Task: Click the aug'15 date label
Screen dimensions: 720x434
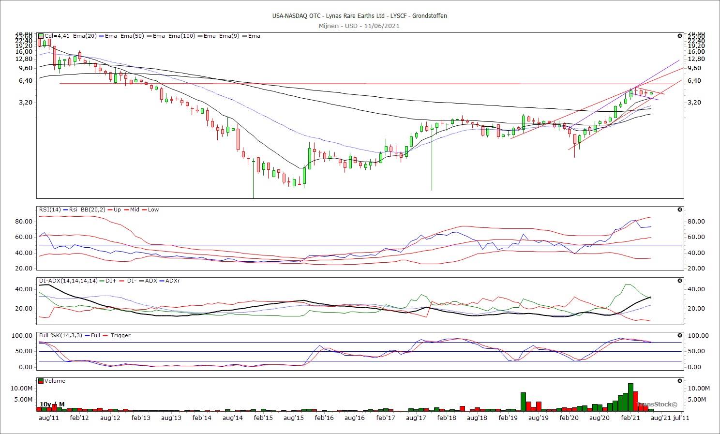Action: click(294, 418)
